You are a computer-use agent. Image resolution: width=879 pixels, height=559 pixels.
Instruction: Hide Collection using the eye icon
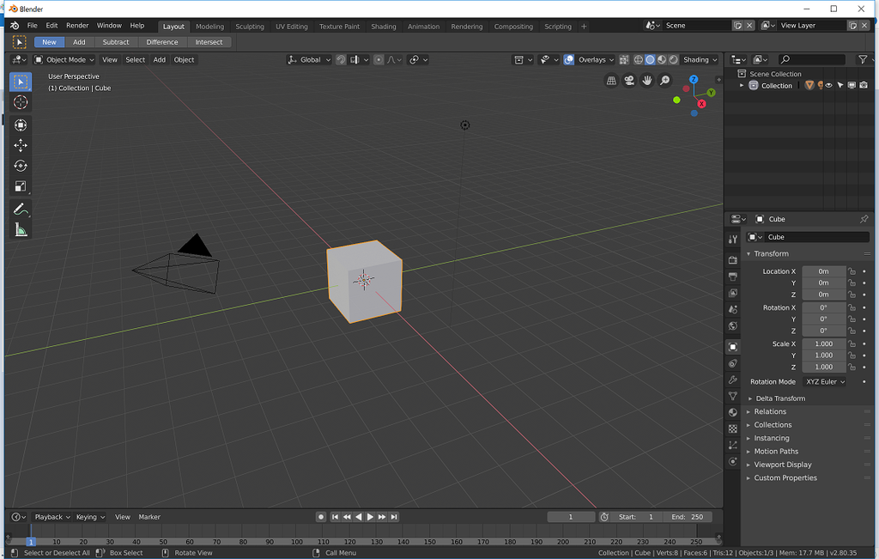[829, 85]
